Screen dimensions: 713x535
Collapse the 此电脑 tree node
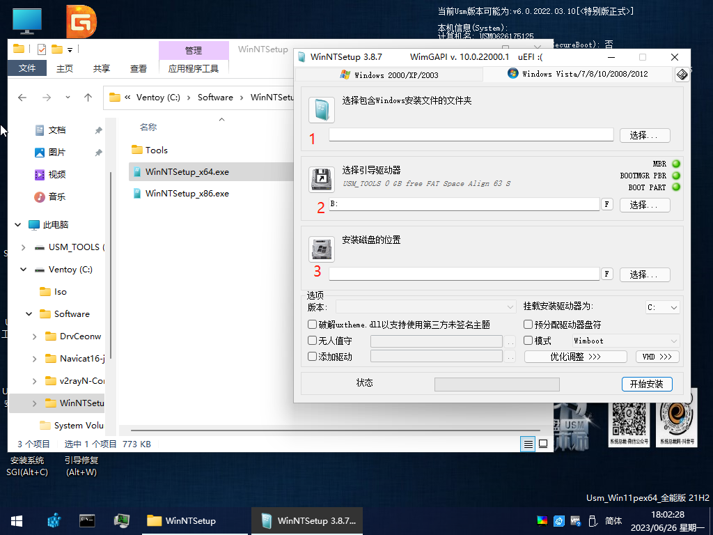click(x=17, y=225)
